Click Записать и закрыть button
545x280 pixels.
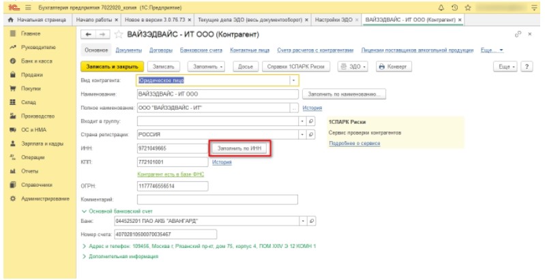tap(112, 67)
